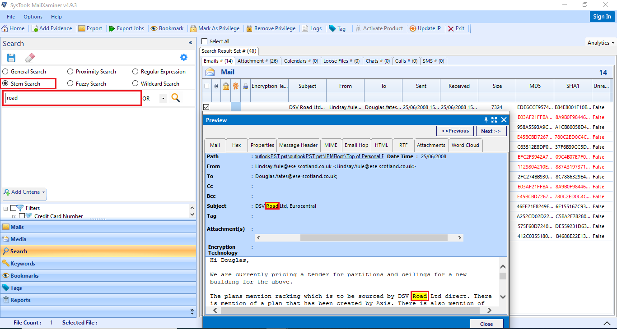Pin the Preview window

click(x=486, y=120)
